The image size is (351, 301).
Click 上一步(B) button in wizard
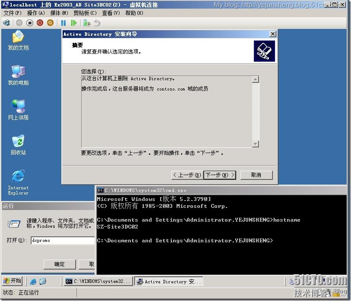point(187,175)
